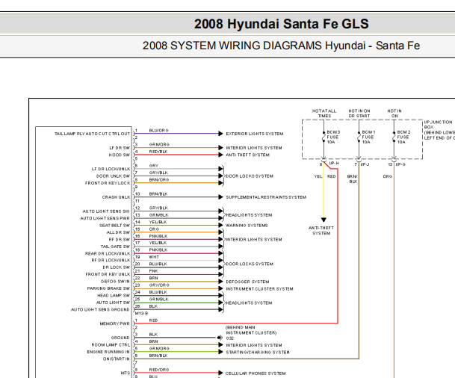Select the "I/P-J" connector label
The image size is (455, 378).
(x=365, y=164)
